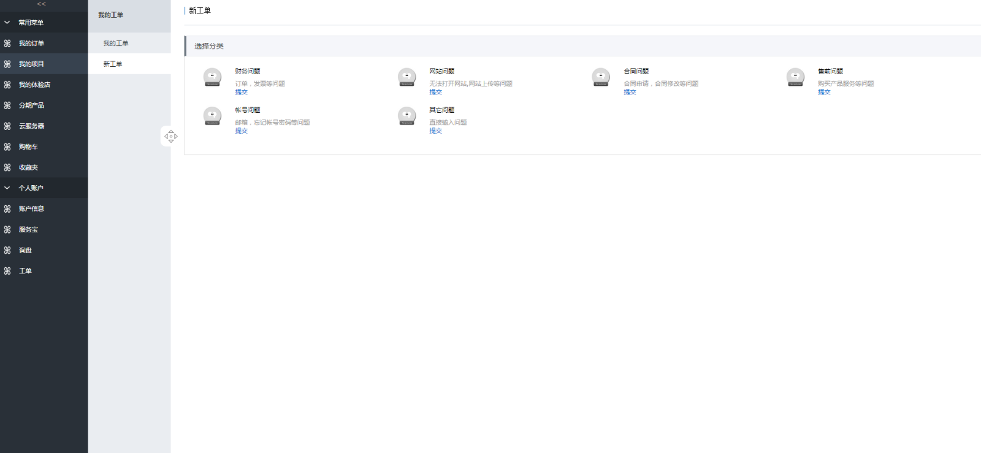
Task: Click 提交 under 网站问题
Action: pos(435,92)
